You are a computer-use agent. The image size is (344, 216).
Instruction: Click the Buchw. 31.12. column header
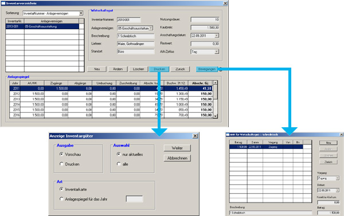point(176,83)
